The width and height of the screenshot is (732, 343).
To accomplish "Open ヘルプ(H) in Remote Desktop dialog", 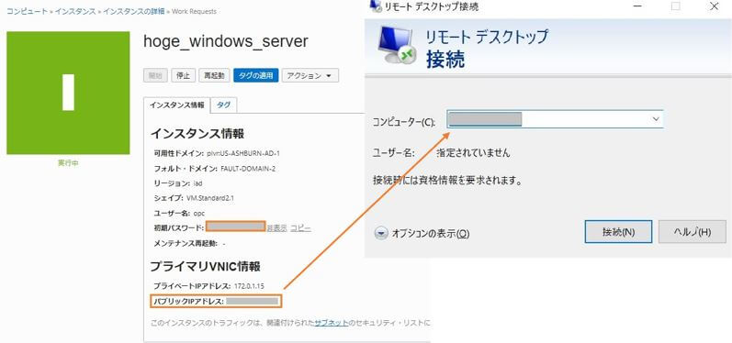I will [x=693, y=232].
